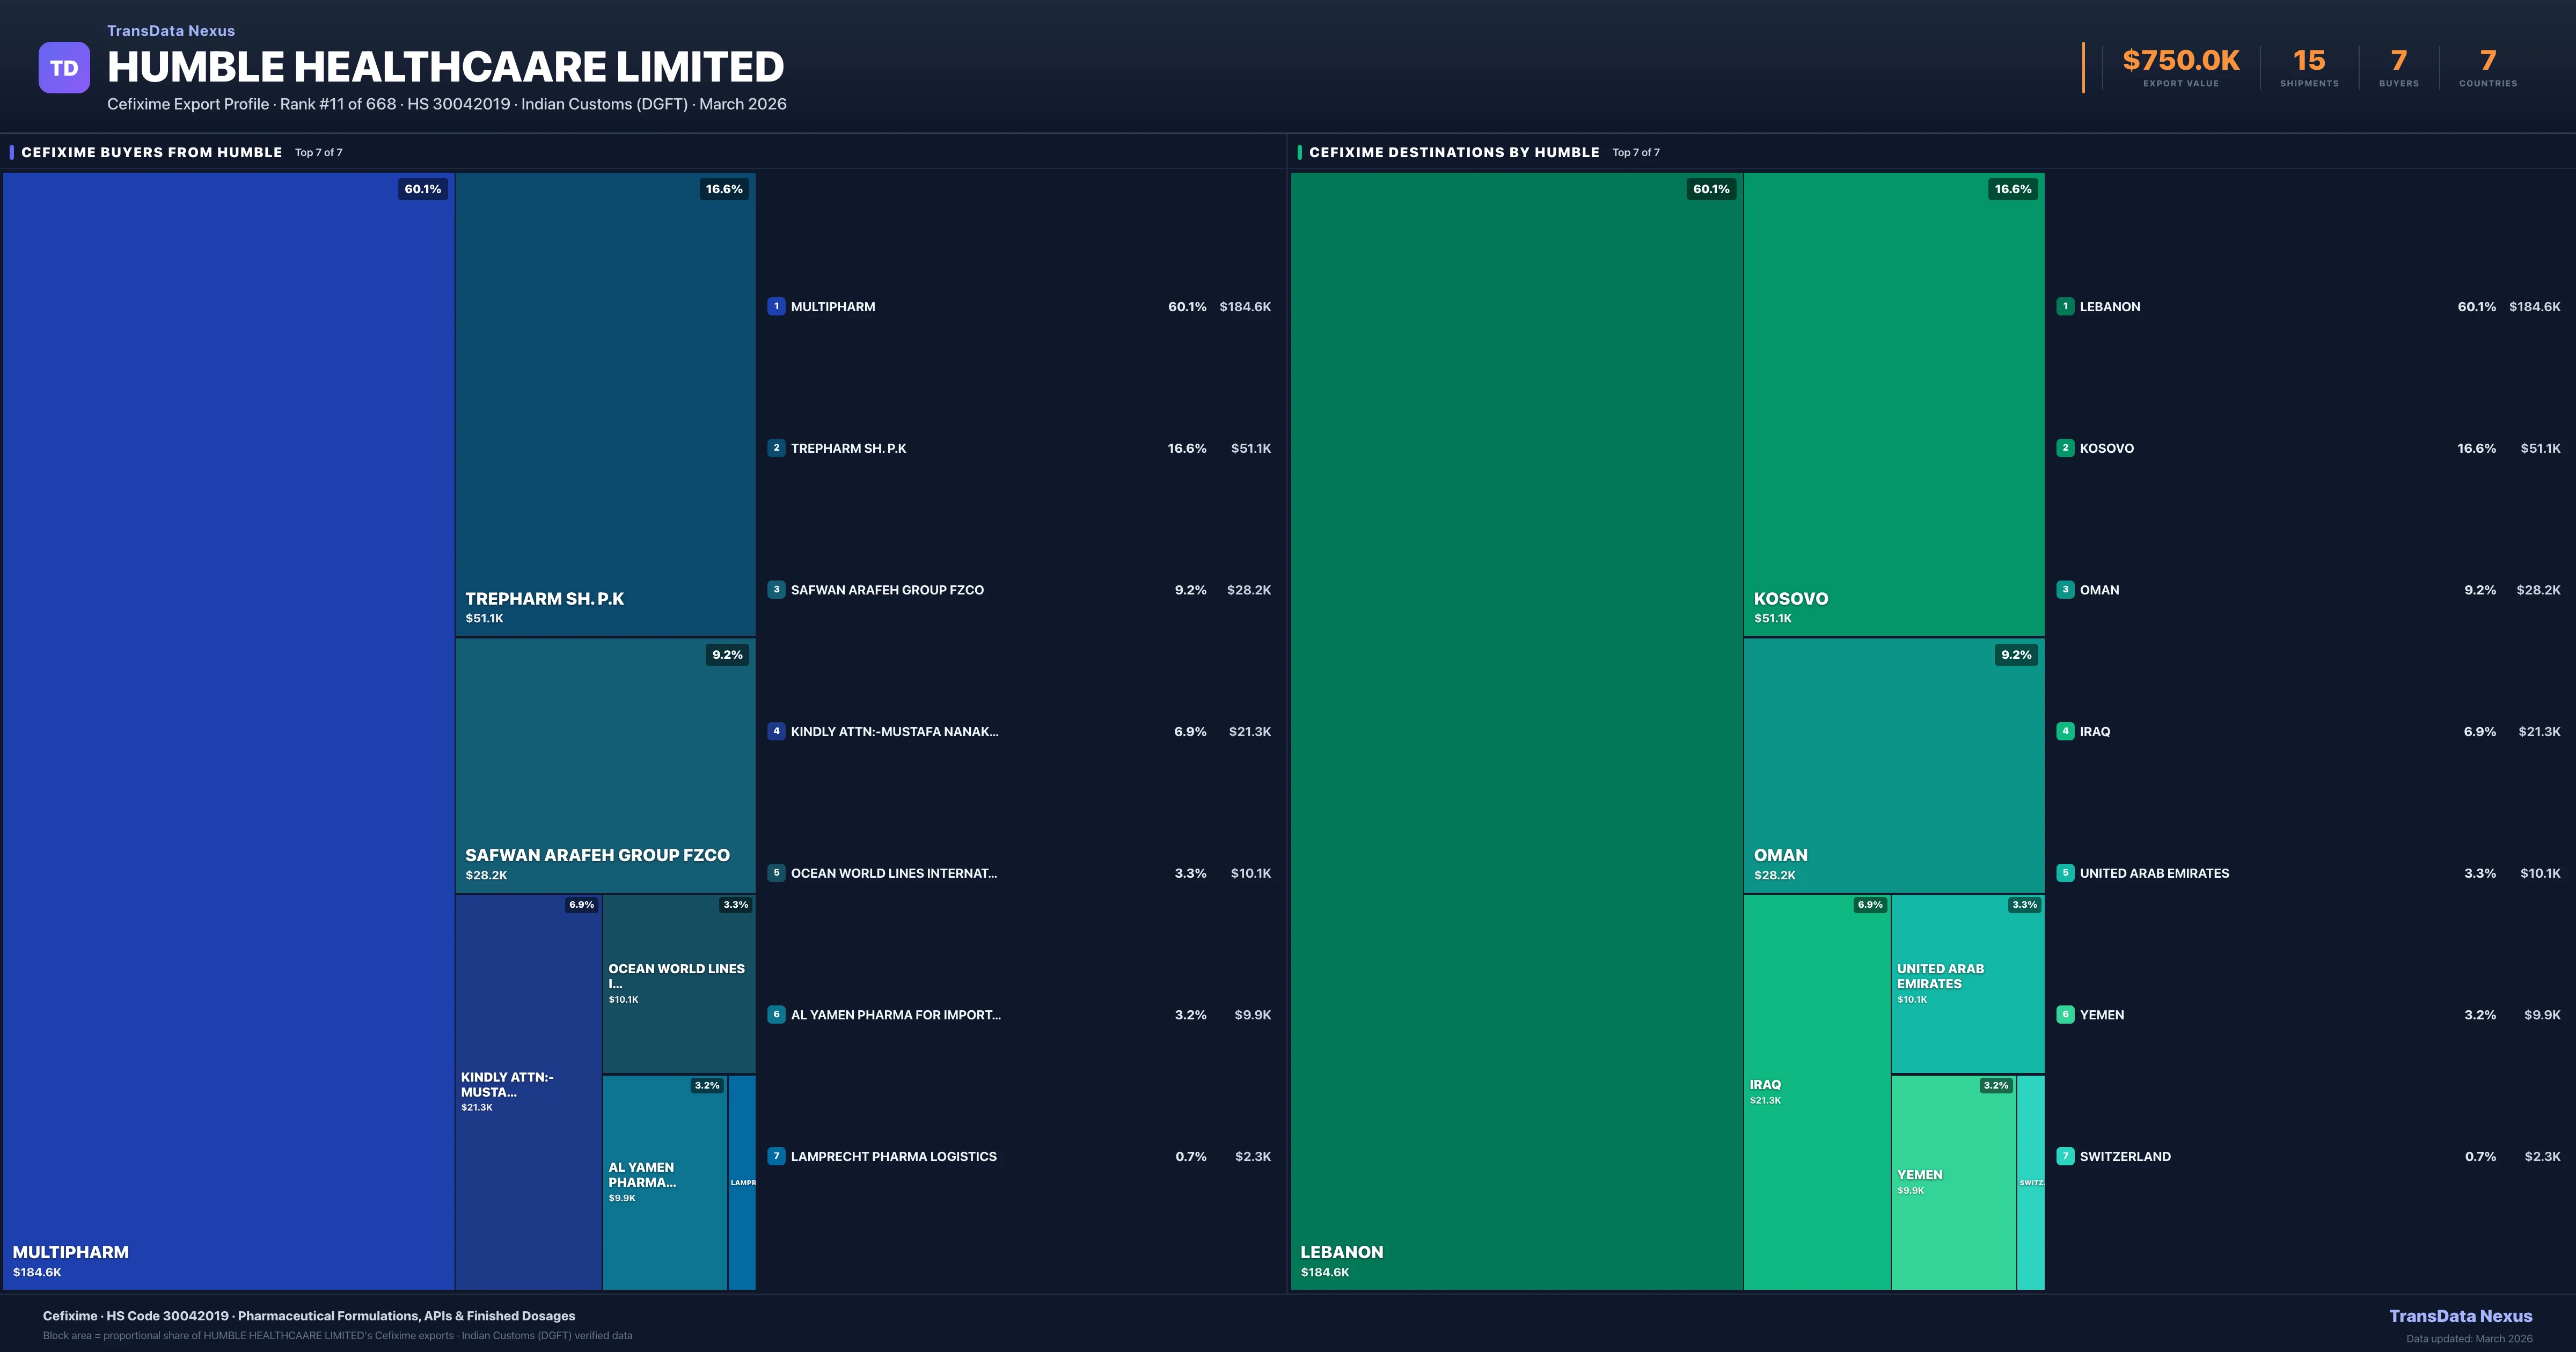The height and width of the screenshot is (1352, 2576).
Task: Click the OMAN $28.2K treemap tile
Action: pos(1893,770)
